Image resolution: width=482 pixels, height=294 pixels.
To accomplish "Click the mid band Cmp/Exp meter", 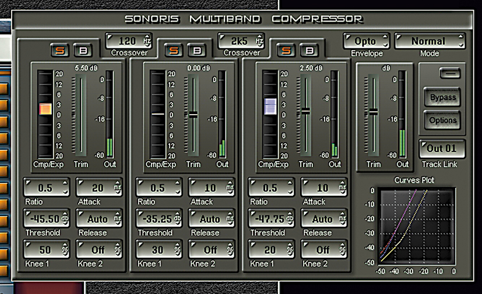I will pos(158,114).
